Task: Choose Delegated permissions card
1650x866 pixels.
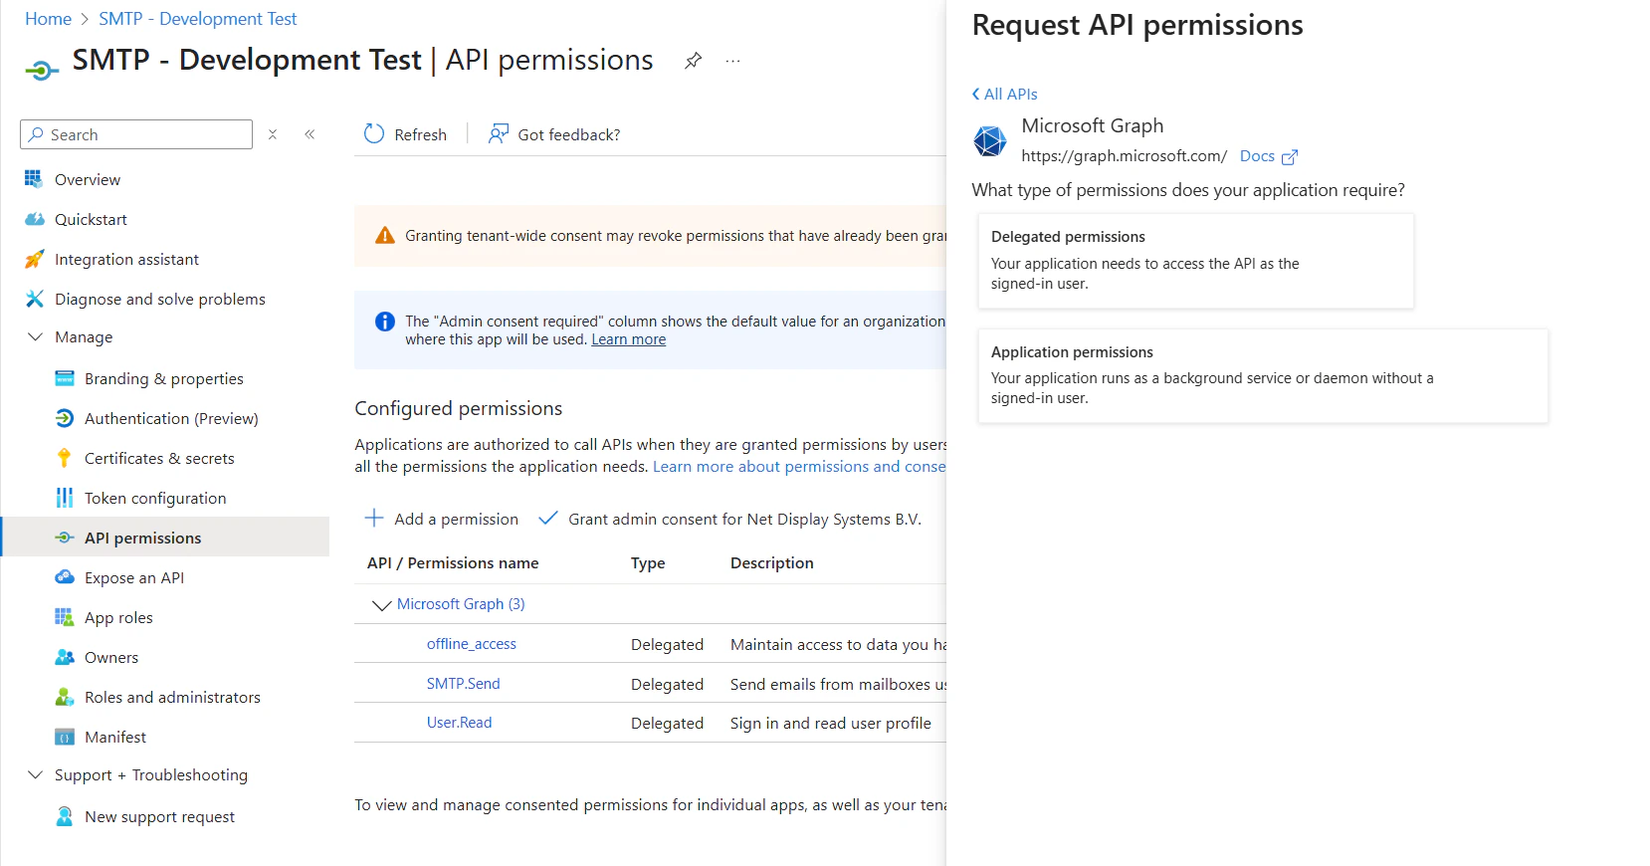Action: coord(1195,261)
